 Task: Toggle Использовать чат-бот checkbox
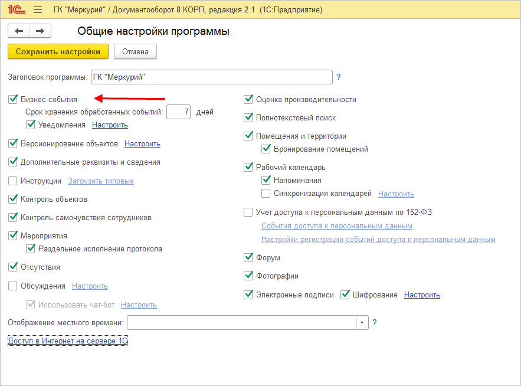pos(30,305)
